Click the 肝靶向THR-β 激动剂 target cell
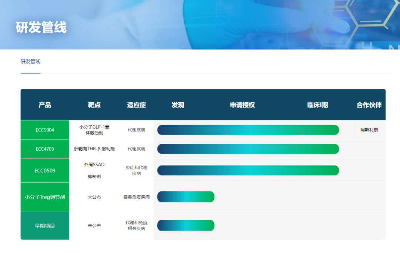The height and width of the screenshot is (253, 400). (94, 149)
